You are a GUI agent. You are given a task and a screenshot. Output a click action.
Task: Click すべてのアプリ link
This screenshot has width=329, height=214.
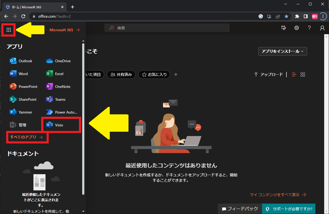click(x=27, y=137)
